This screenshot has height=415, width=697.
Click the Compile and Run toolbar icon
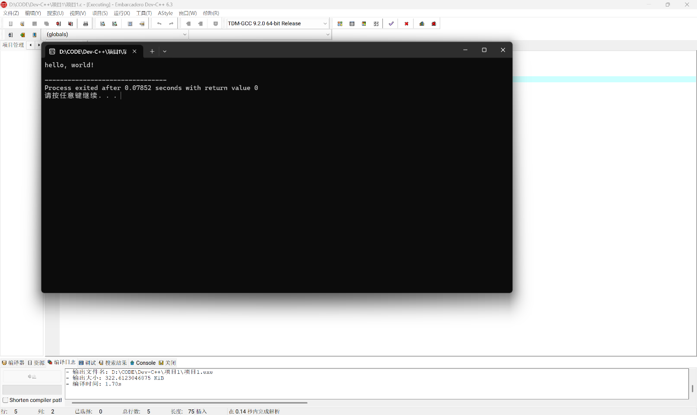coord(364,24)
